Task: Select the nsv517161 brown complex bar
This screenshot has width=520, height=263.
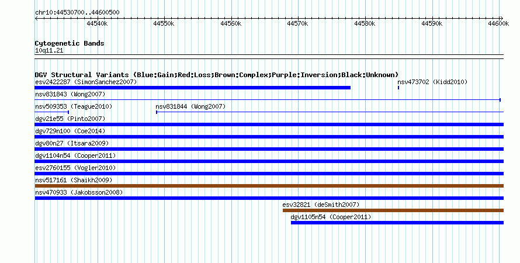Action: coord(269,186)
